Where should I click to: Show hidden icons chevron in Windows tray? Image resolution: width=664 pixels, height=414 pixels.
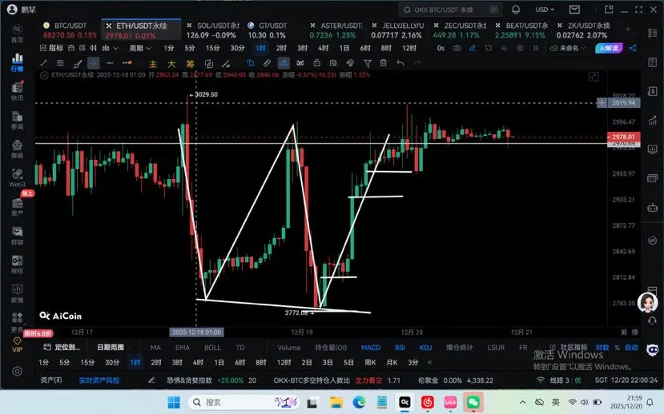pos(522,402)
